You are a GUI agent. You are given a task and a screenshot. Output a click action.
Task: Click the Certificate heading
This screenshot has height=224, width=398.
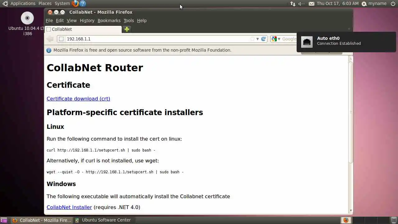click(68, 85)
